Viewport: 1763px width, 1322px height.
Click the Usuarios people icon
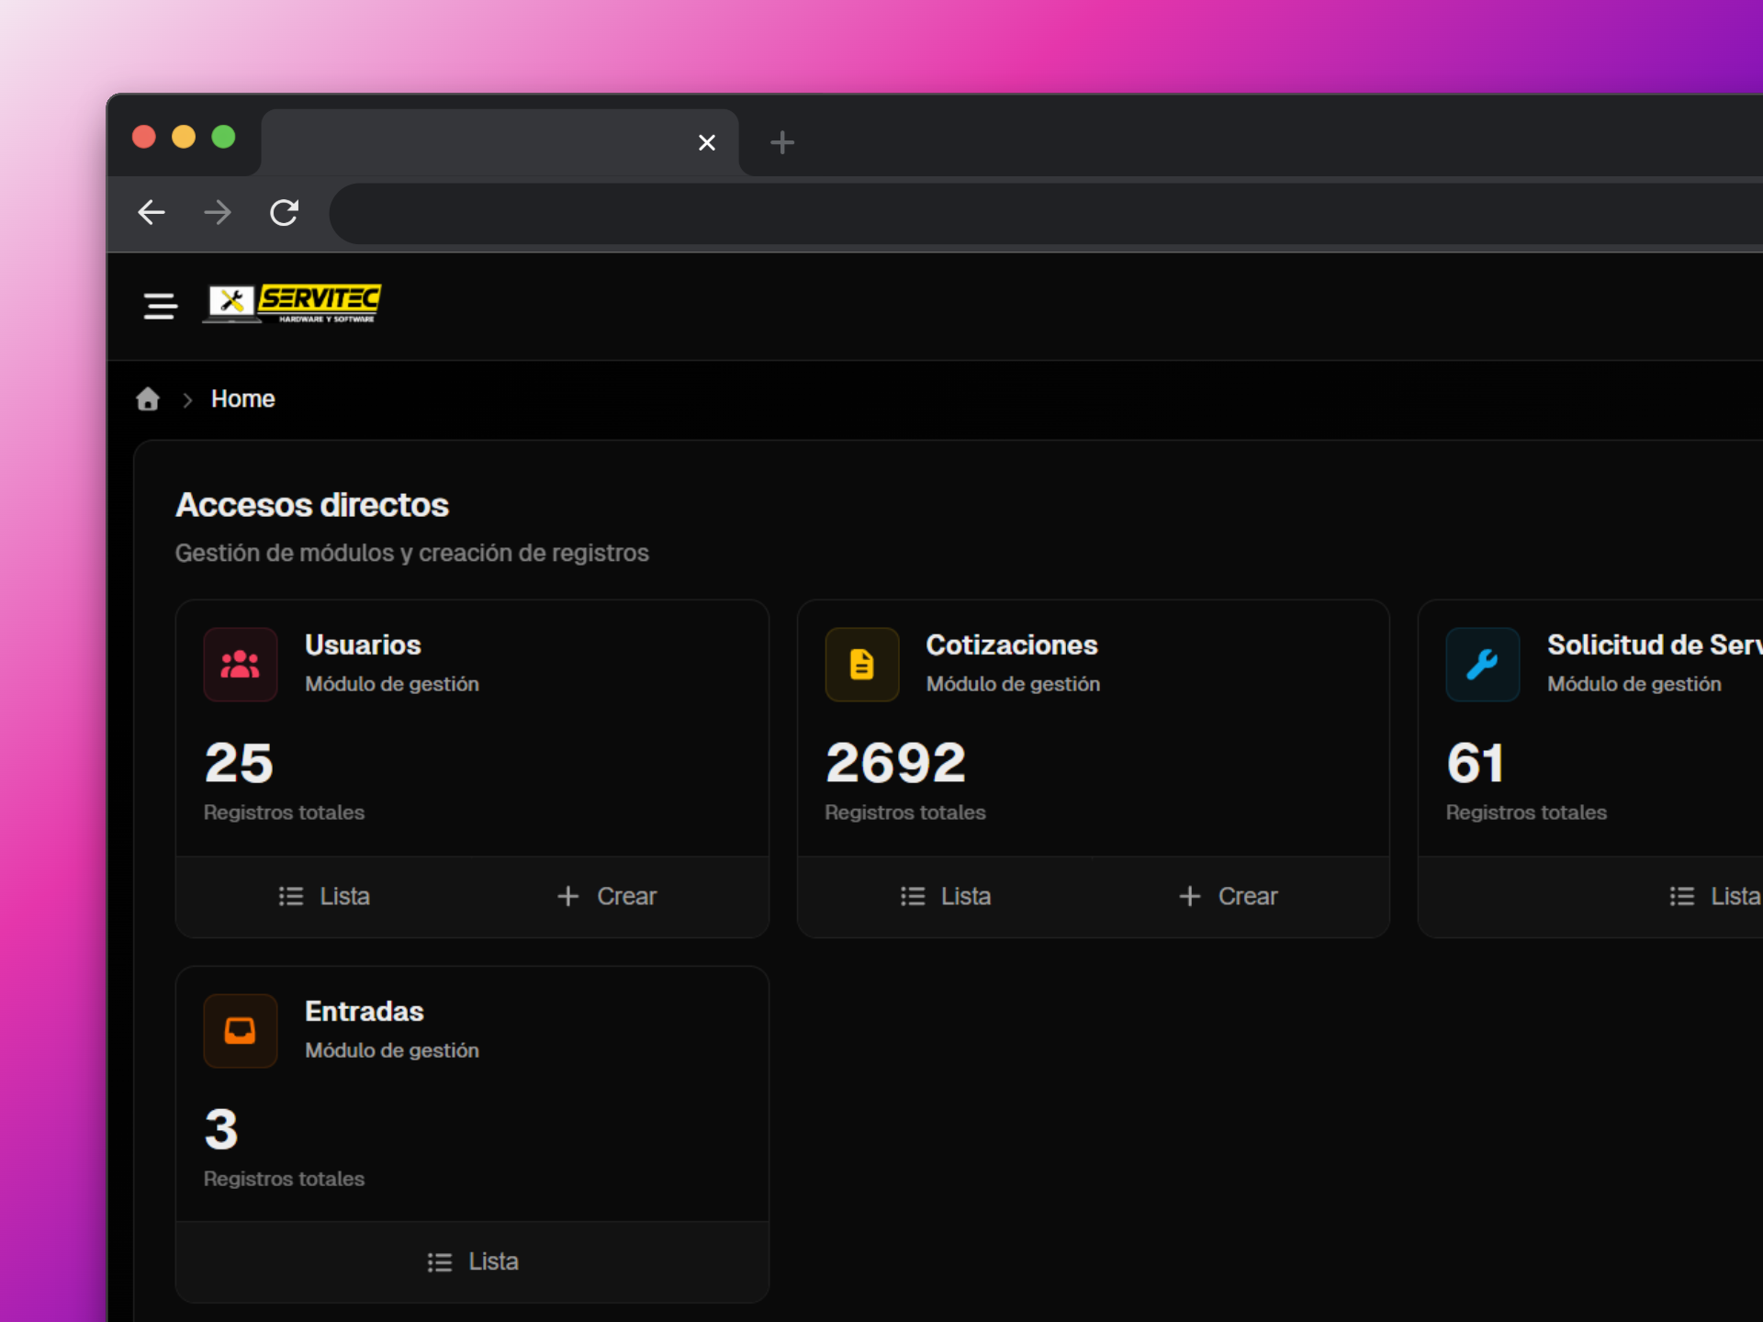tap(241, 665)
